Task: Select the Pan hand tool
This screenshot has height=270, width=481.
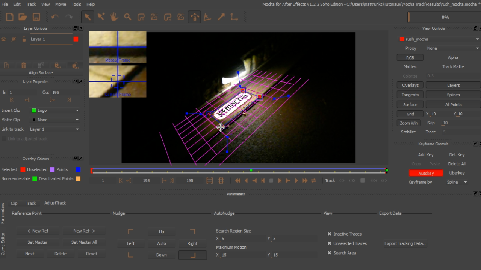Action: 114,17
